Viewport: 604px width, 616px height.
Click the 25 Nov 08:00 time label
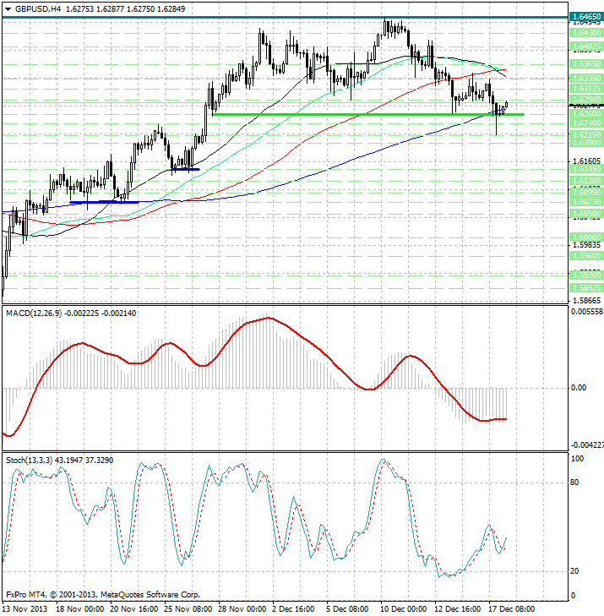pyautogui.click(x=188, y=609)
